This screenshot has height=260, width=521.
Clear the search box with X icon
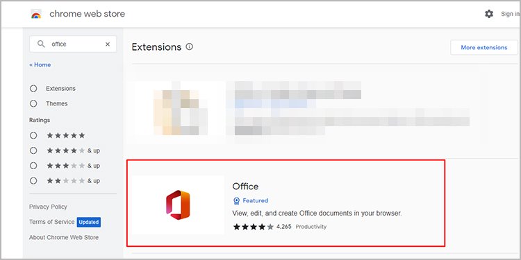coord(108,44)
